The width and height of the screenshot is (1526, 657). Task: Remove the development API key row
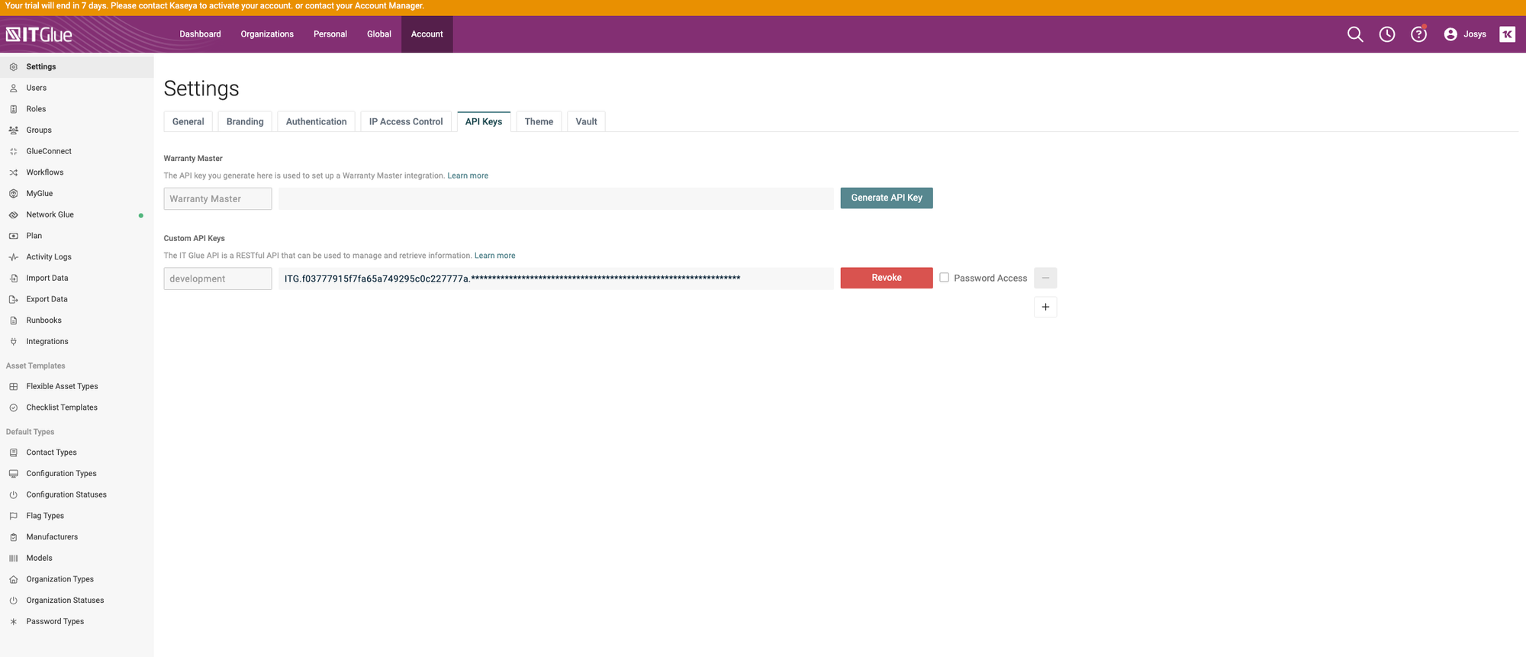(x=1045, y=278)
